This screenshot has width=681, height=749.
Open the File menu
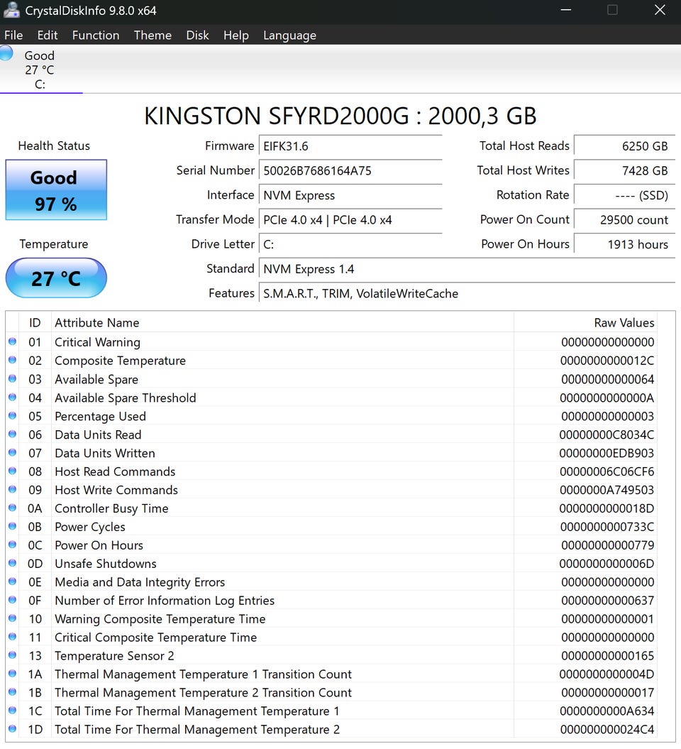(13, 35)
